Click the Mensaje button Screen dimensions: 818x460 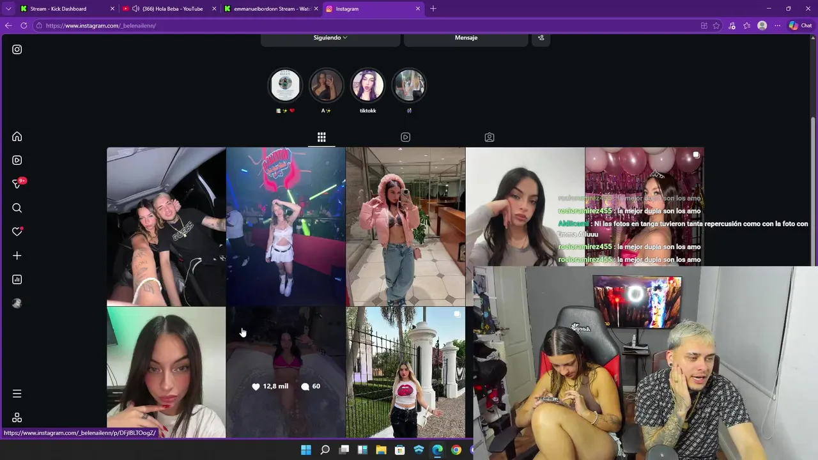(466, 38)
